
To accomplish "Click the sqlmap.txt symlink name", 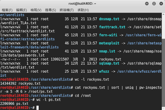I will (x=109, y=63).
